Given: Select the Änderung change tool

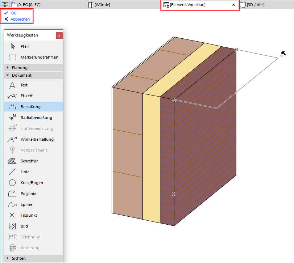Looking at the screenshot, I should pos(33,248).
